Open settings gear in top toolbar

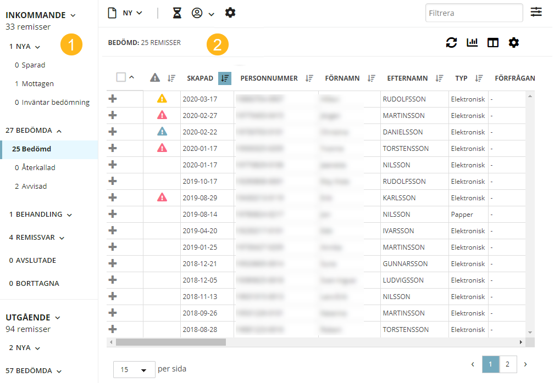(x=230, y=13)
